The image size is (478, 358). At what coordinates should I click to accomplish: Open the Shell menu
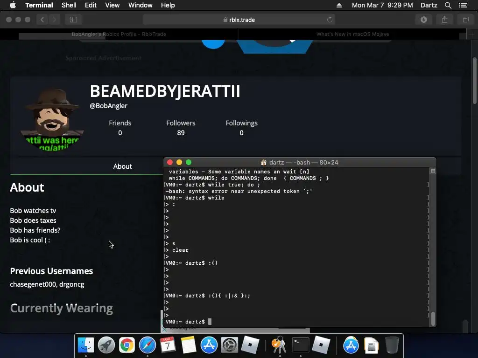[69, 5]
